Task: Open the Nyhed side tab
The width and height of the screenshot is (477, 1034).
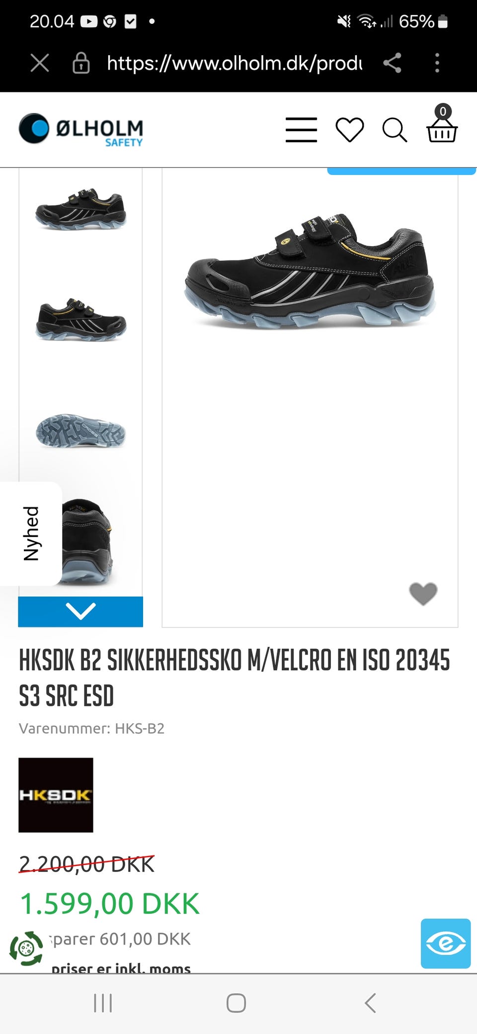Action: tap(31, 534)
